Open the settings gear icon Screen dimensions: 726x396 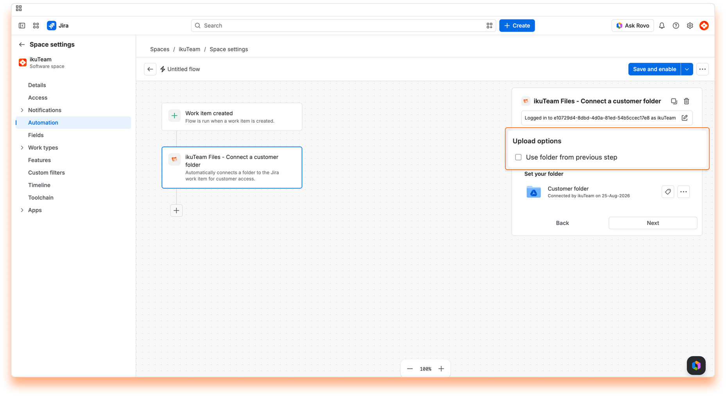coord(690,25)
